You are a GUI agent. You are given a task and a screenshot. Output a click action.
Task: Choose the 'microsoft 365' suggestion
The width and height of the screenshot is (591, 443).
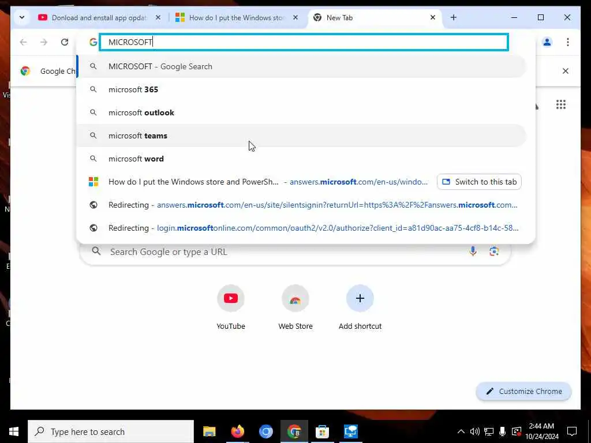[301, 89]
